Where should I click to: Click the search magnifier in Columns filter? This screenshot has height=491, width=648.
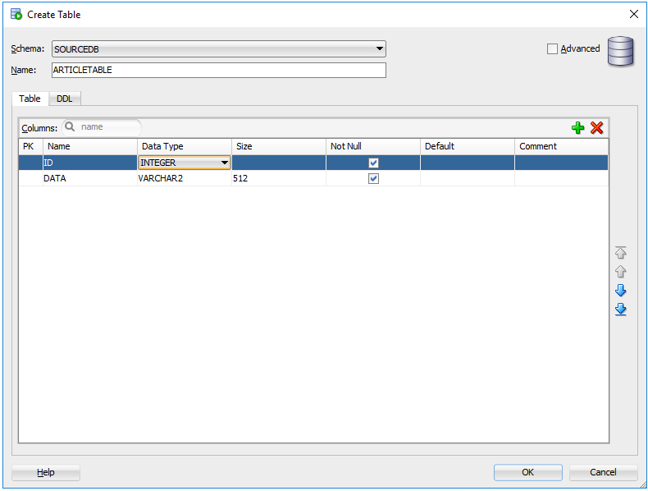point(70,127)
